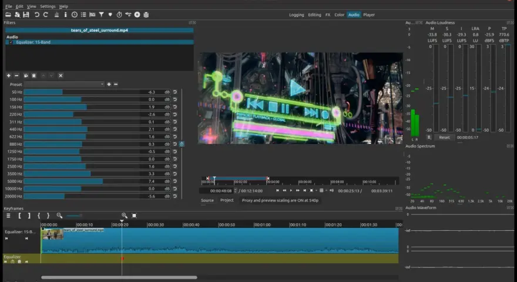
Task: Open the File menu
Action: click(9, 6)
